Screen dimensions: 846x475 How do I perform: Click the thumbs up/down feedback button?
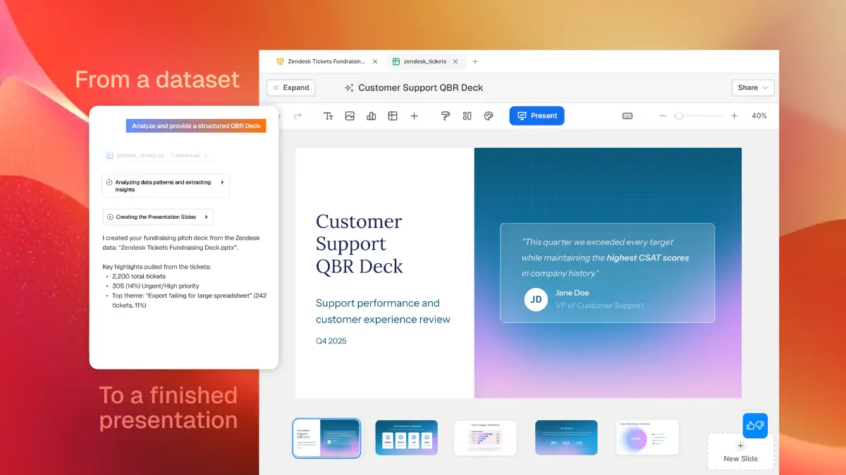click(x=755, y=426)
